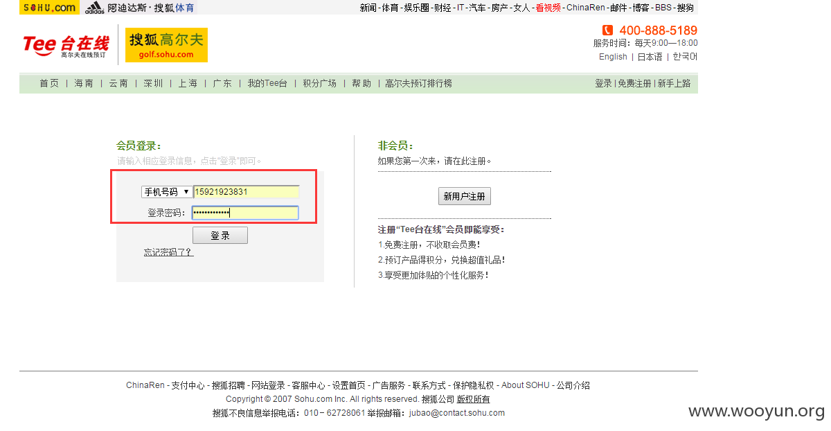Click 搜狐公司 in copyright line

438,399
